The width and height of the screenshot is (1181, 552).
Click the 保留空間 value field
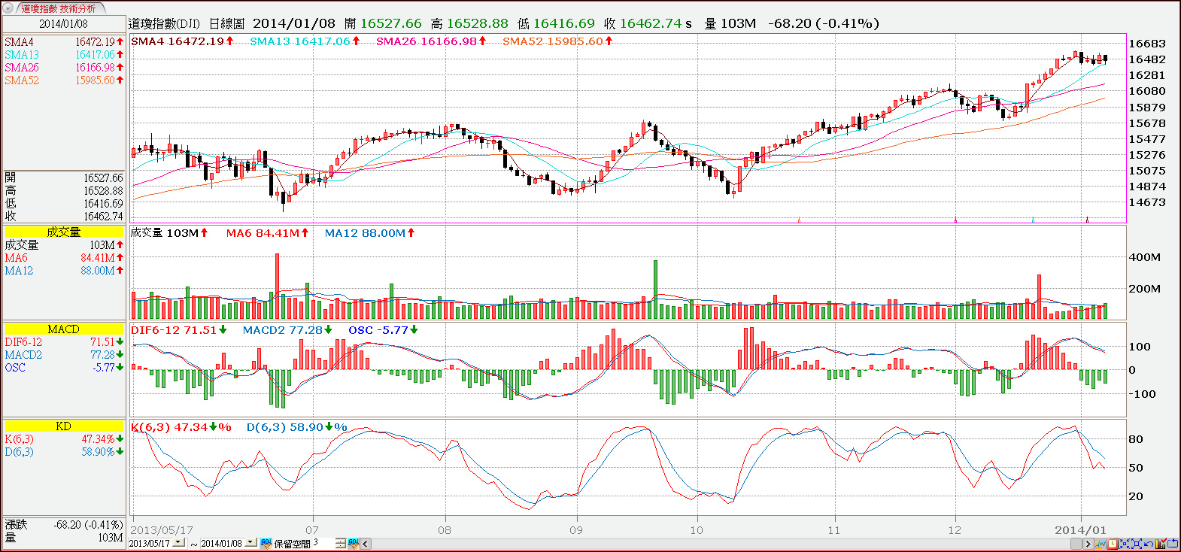coord(323,543)
